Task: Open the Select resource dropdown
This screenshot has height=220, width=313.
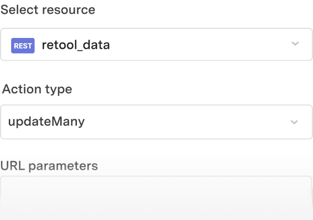Action: coord(156,44)
